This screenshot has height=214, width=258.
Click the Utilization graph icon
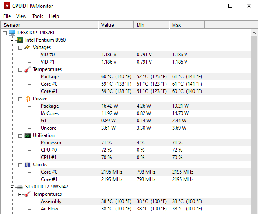point(28,135)
